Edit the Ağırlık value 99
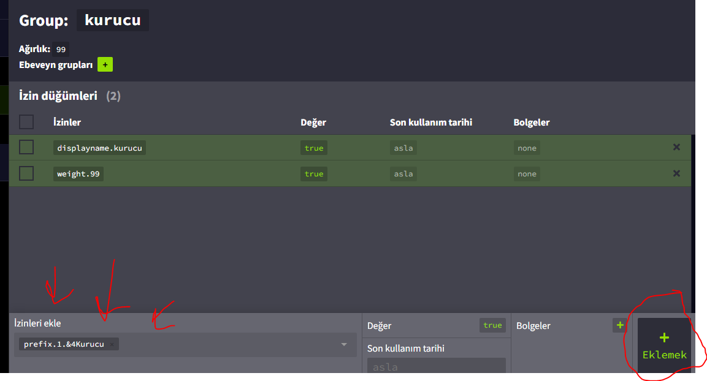Image resolution: width=707 pixels, height=381 pixels. (x=61, y=49)
